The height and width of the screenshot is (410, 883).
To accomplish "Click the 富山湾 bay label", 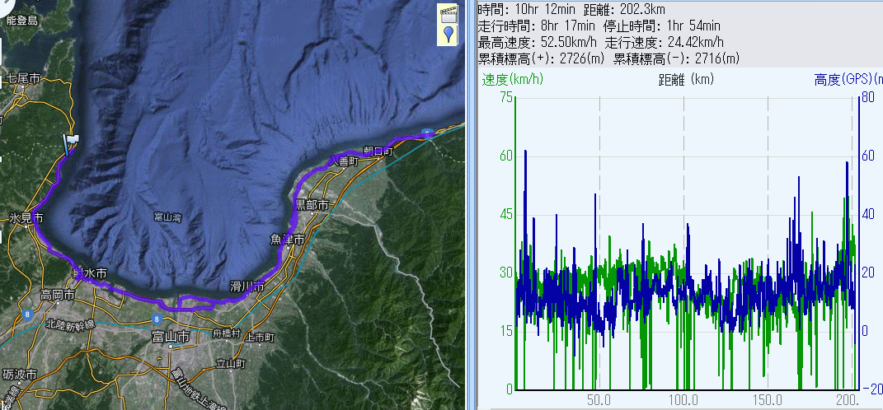I will pos(167,217).
